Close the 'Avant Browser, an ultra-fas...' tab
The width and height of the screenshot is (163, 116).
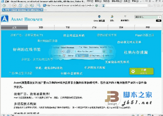click(42, 10)
